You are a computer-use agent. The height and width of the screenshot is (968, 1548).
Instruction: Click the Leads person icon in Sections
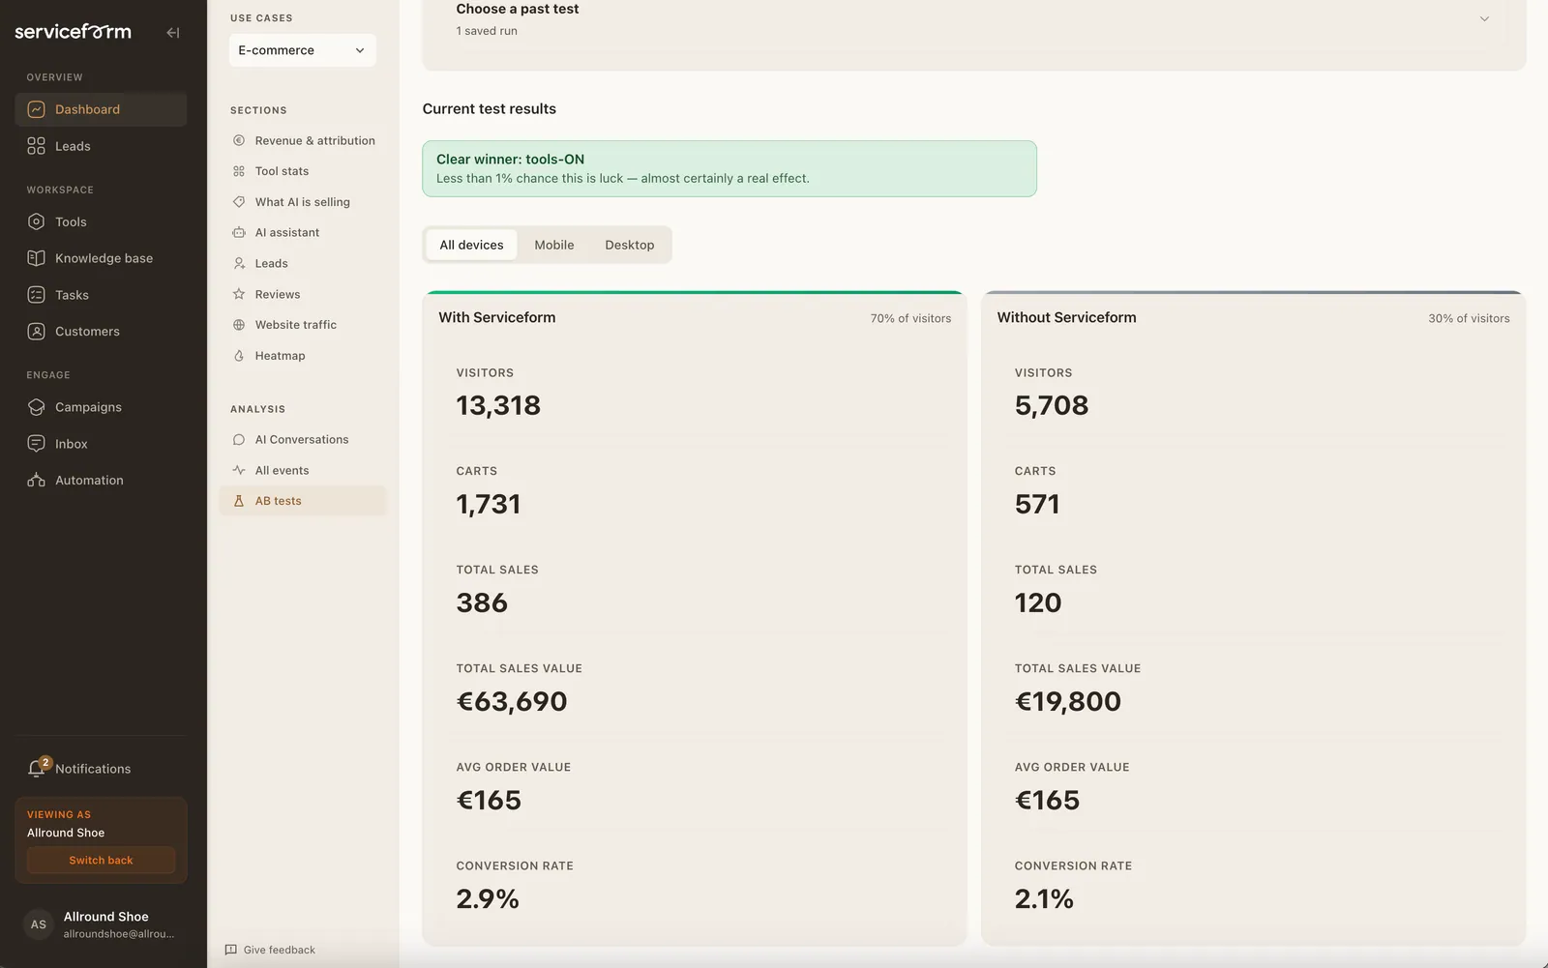click(239, 263)
